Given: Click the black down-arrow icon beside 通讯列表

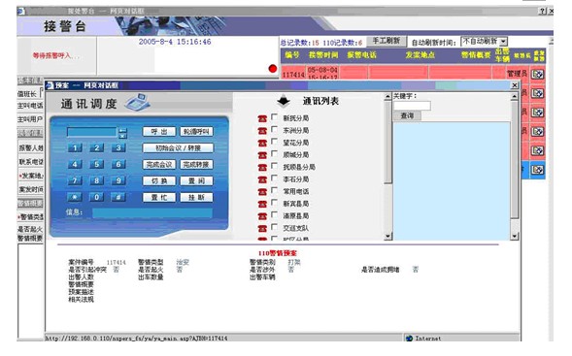Looking at the screenshot, I should point(284,101).
